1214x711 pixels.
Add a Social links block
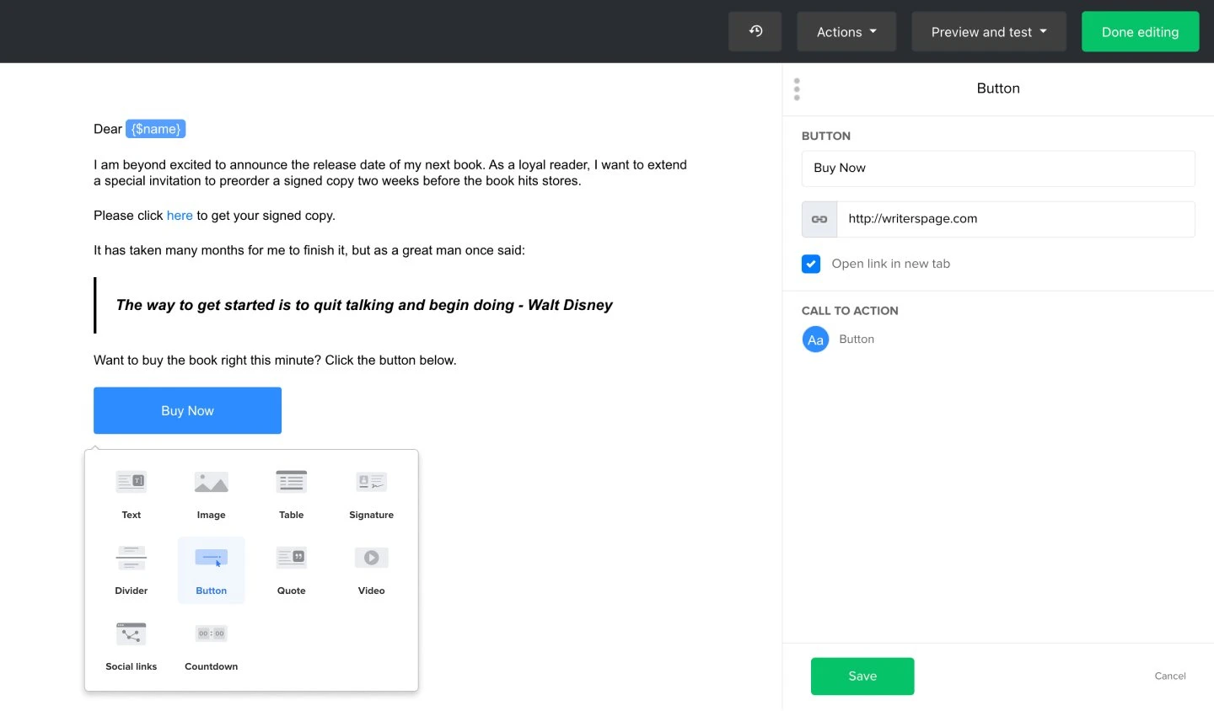131,645
